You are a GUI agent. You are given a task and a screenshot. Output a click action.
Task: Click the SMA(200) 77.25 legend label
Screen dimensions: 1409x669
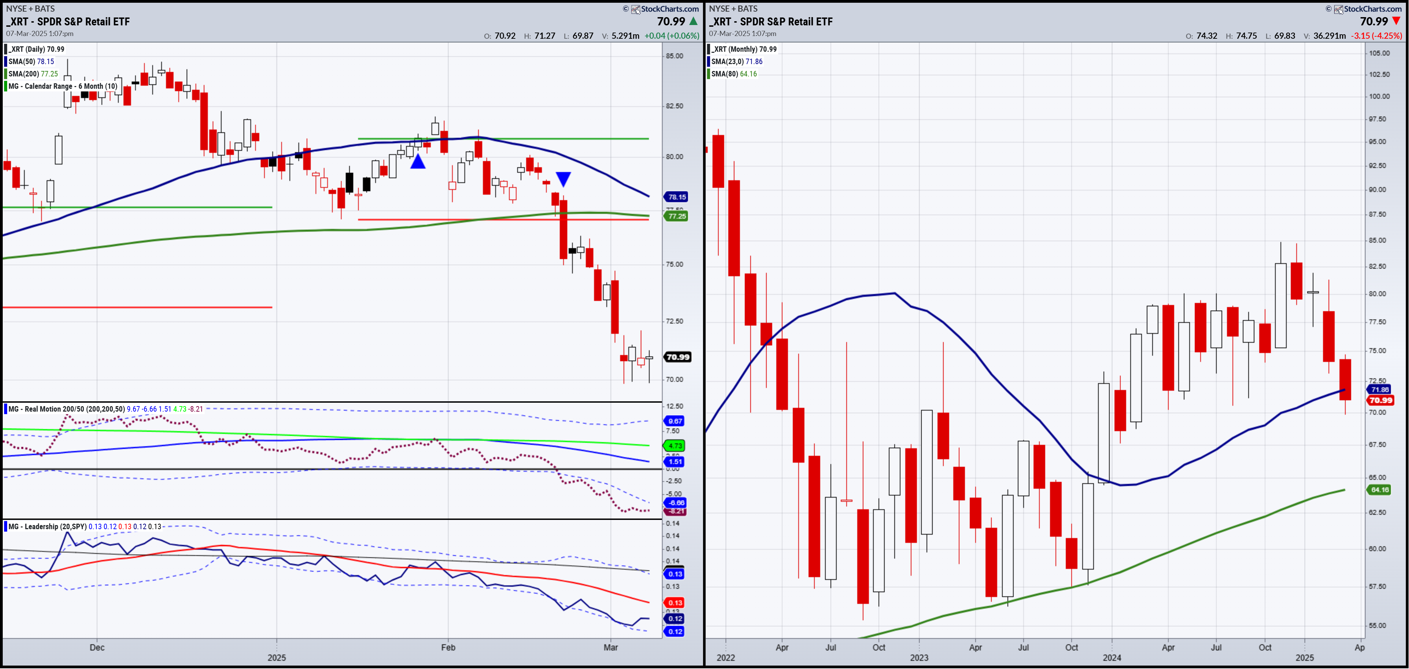pos(33,74)
